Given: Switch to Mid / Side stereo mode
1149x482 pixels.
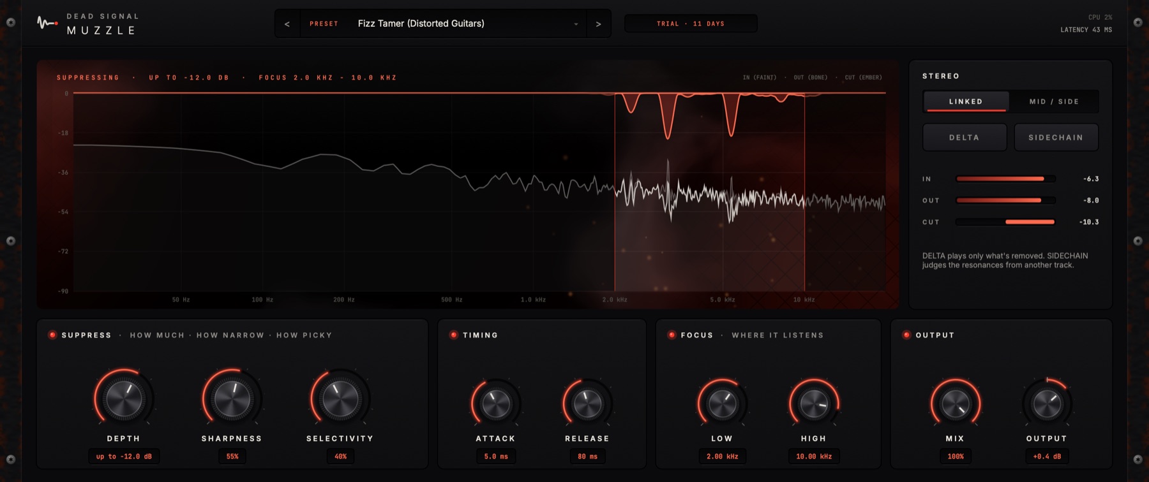Looking at the screenshot, I should coord(1054,101).
